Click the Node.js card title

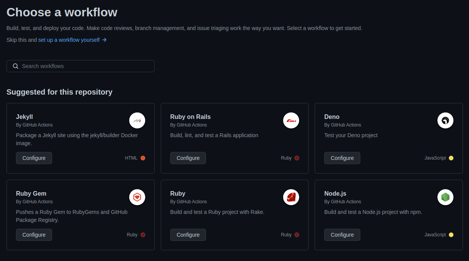(335, 194)
